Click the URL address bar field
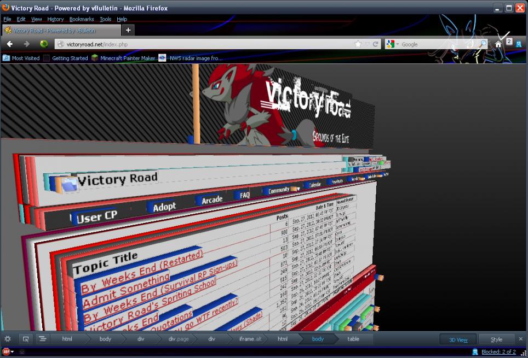The image size is (528, 358). pyautogui.click(x=203, y=44)
